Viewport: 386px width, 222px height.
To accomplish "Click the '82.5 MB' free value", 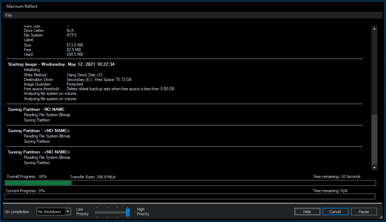I will click(x=74, y=50).
